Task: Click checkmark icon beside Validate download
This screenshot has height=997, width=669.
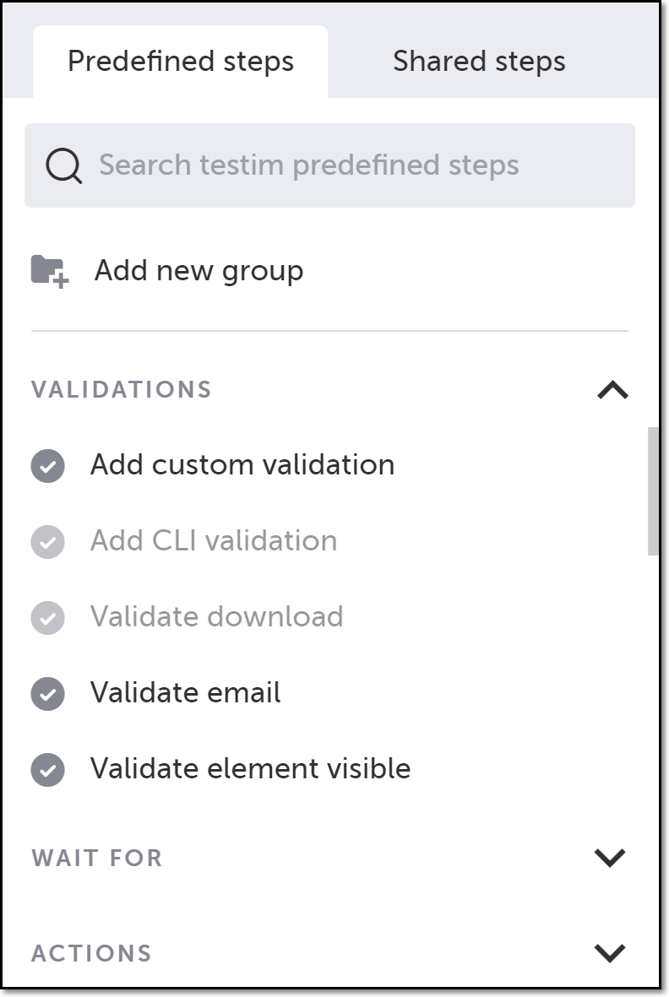Action: point(47,617)
